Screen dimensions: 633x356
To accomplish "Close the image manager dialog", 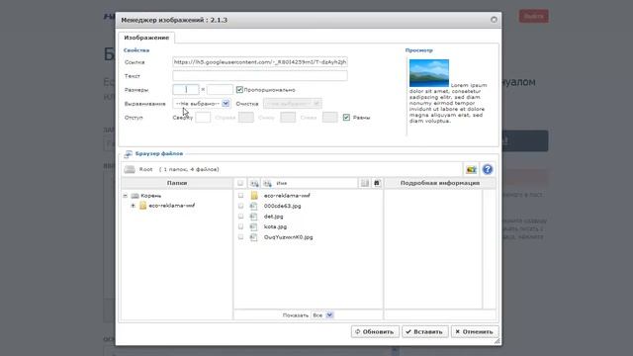I will (x=494, y=20).
